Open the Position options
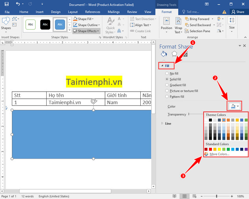 (166, 25)
